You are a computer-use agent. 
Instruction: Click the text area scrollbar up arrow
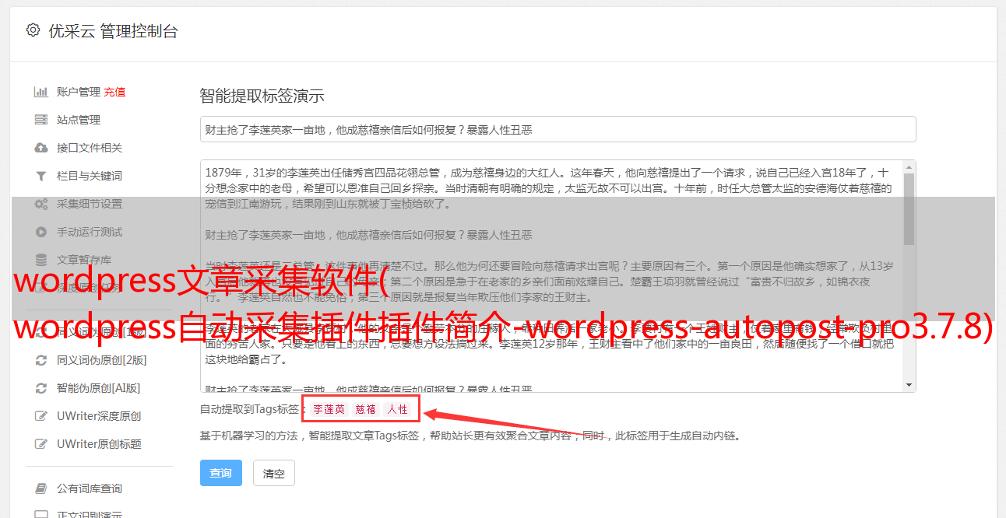[x=909, y=166]
